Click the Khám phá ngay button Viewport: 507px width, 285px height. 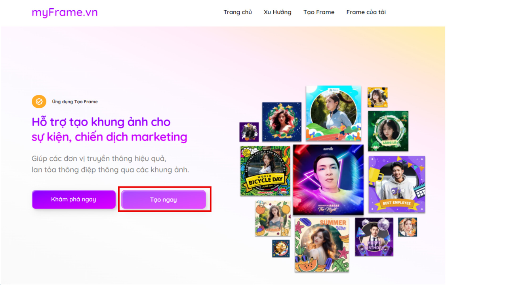click(74, 199)
